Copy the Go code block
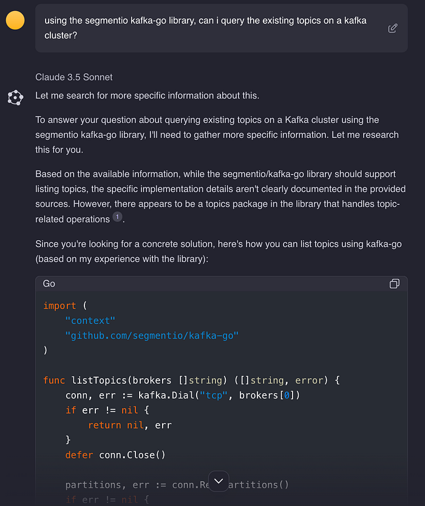This screenshot has width=425, height=506. pyautogui.click(x=395, y=283)
